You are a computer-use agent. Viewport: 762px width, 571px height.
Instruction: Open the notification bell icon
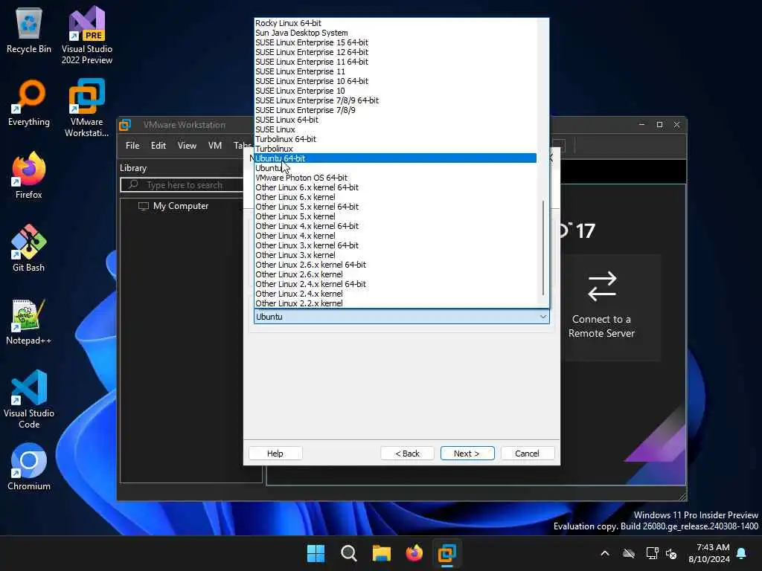pos(742,553)
